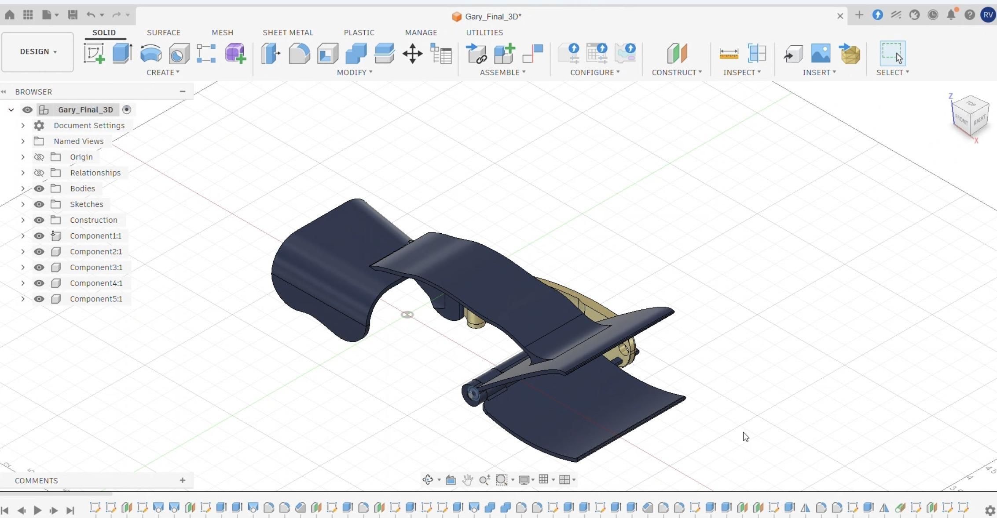Switch to the MANAGE tab
997x518 pixels.
click(421, 33)
